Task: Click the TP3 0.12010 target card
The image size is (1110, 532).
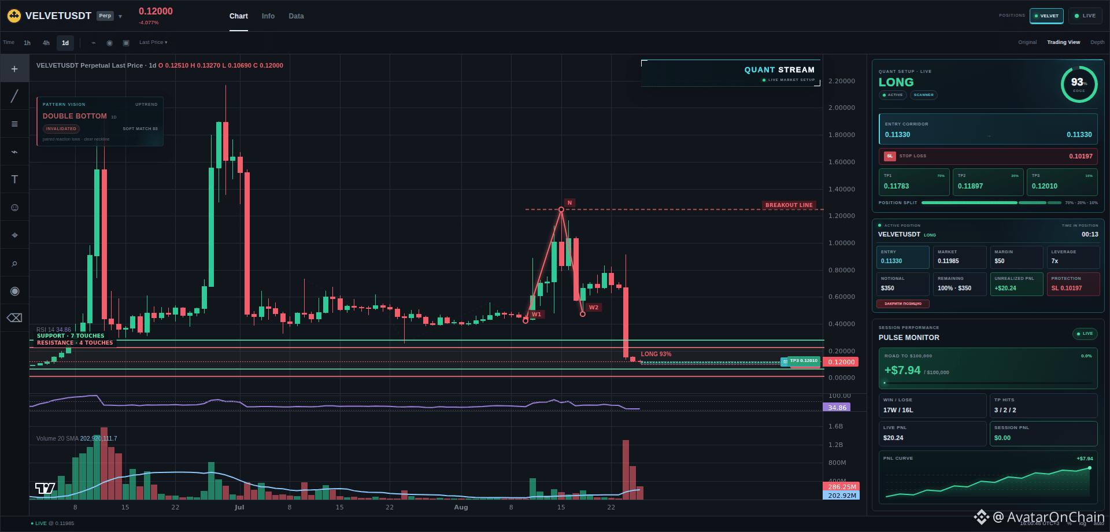Action: [x=1062, y=182]
